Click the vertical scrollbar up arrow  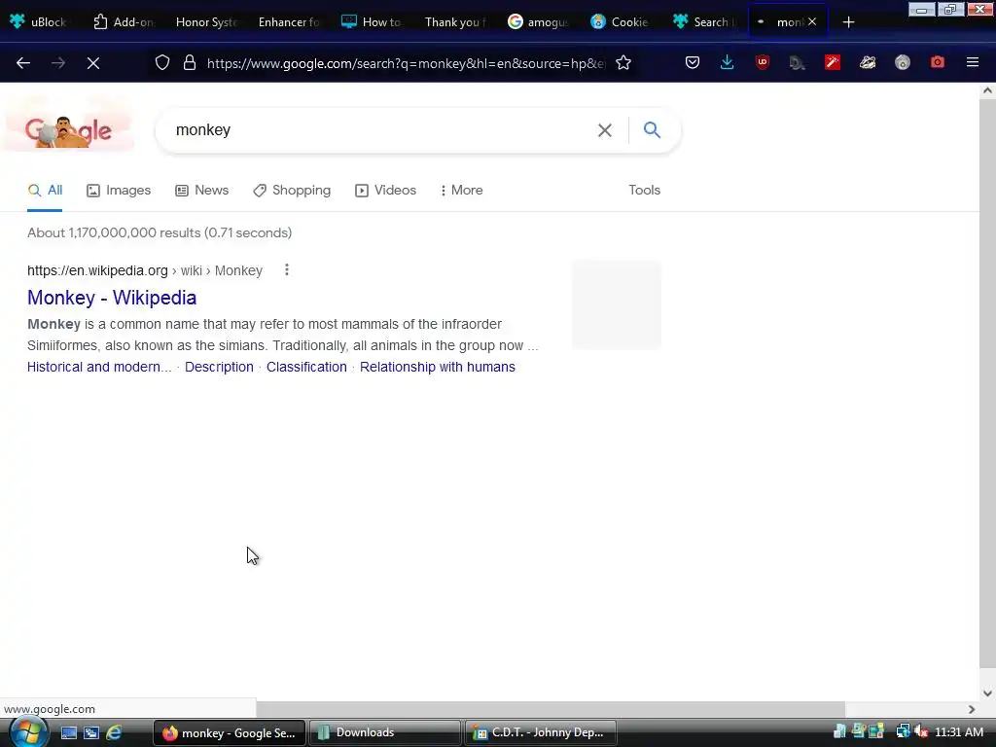(x=988, y=90)
